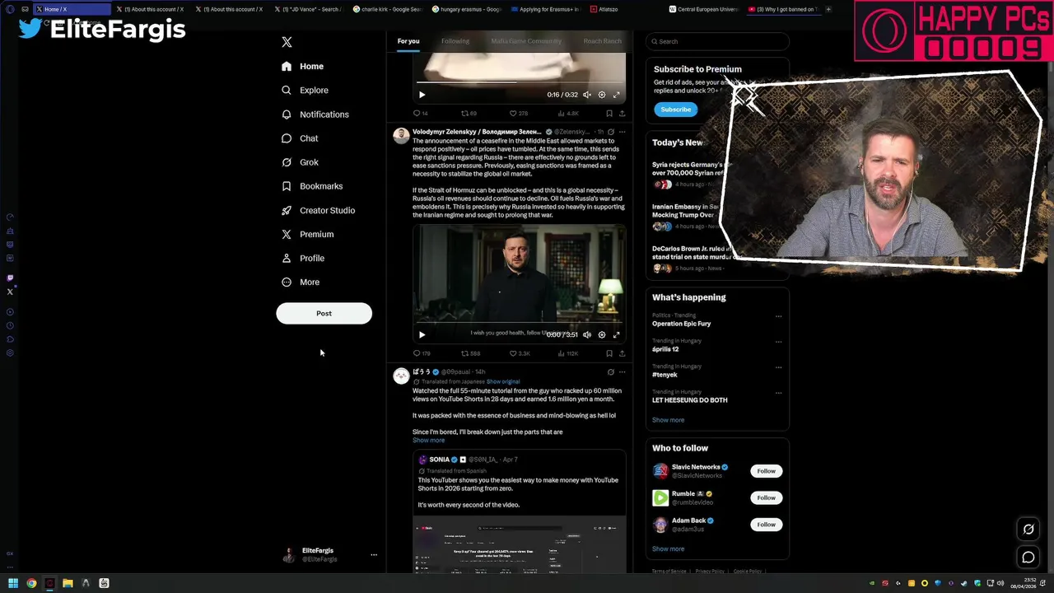
Task: Share the Zelenskyy post
Action: pos(622,353)
